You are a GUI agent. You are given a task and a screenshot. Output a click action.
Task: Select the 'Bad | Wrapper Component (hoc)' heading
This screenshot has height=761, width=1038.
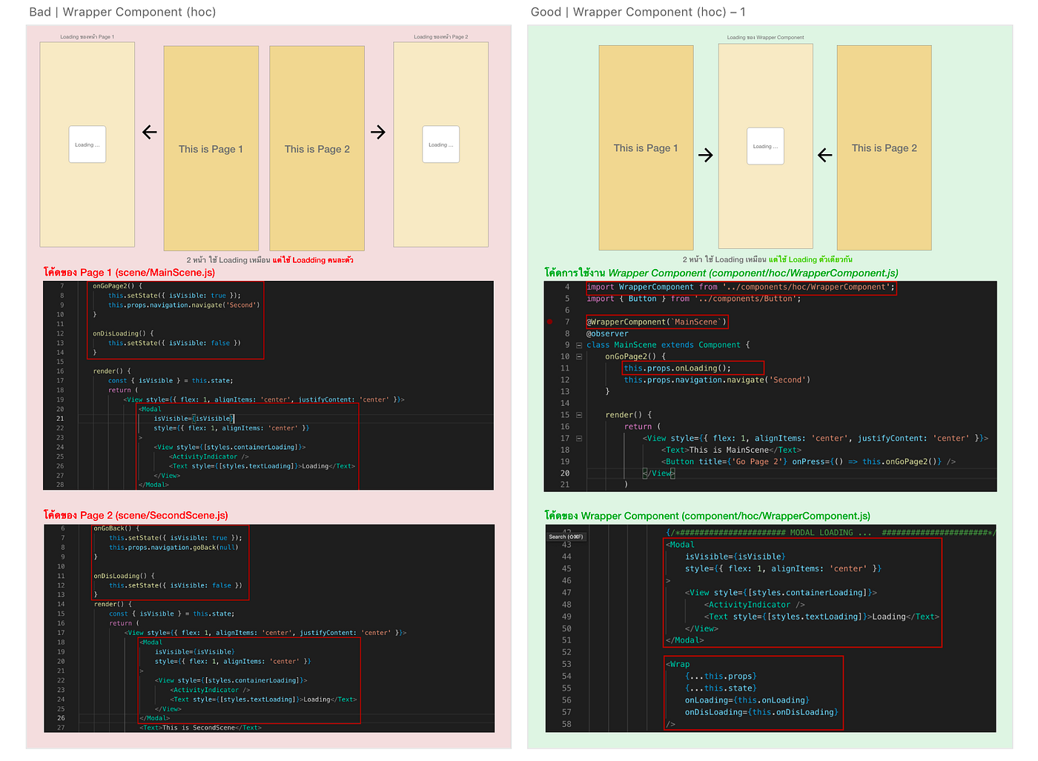[x=121, y=12]
